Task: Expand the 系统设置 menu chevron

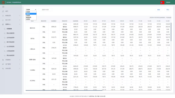Action: (20, 69)
